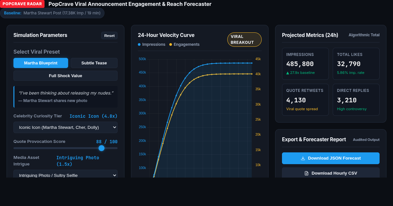Select the Full Shock Value preset
This screenshot has width=393, height=206.
coord(65,76)
